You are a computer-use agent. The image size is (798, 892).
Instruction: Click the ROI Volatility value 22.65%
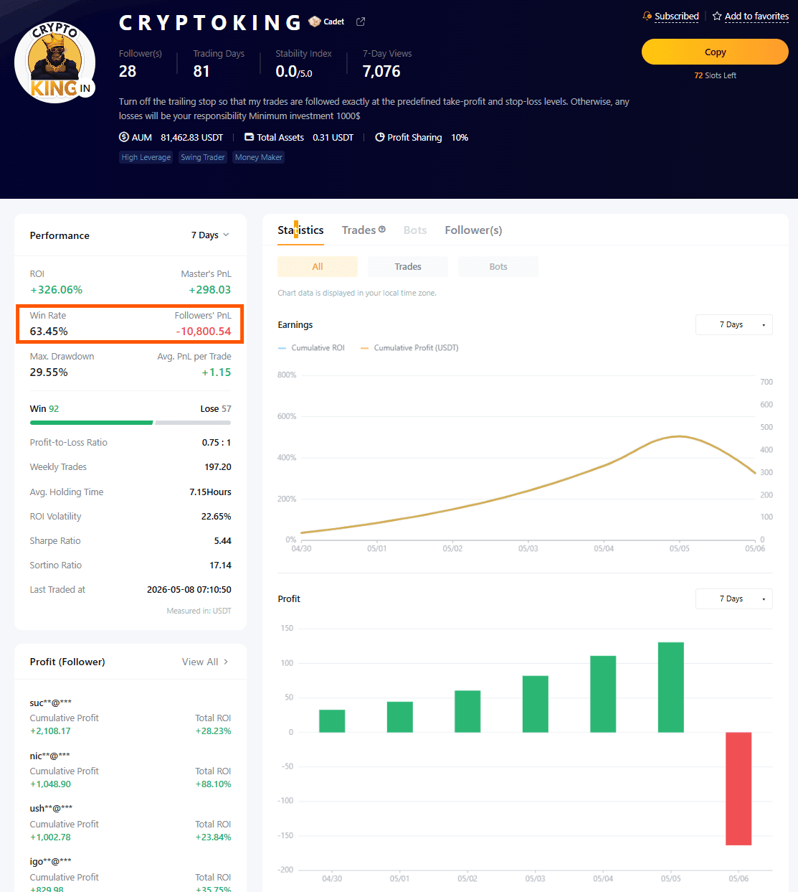[217, 516]
